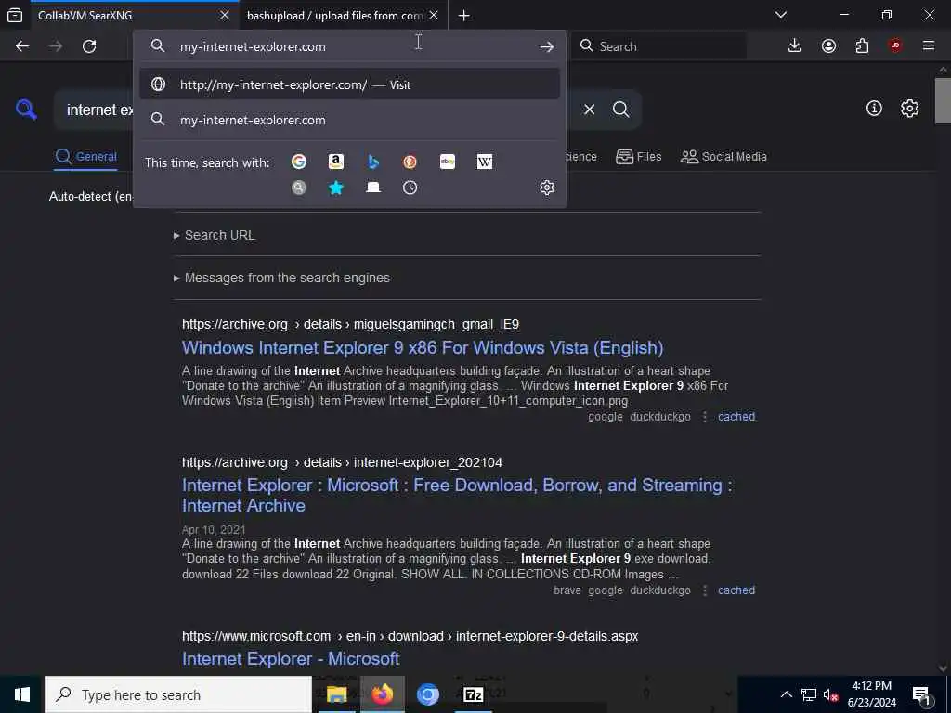This screenshot has height=713, width=951.
Task: Open options for the IE9 x86 result
Action: (704, 417)
